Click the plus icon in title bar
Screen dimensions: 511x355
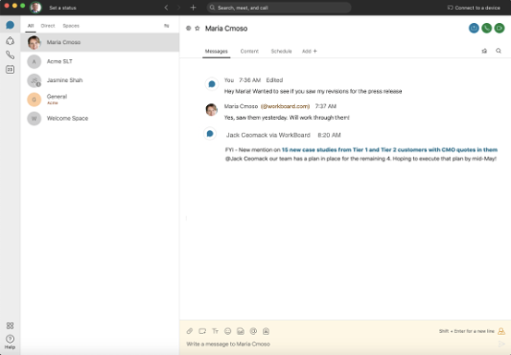[193, 7]
